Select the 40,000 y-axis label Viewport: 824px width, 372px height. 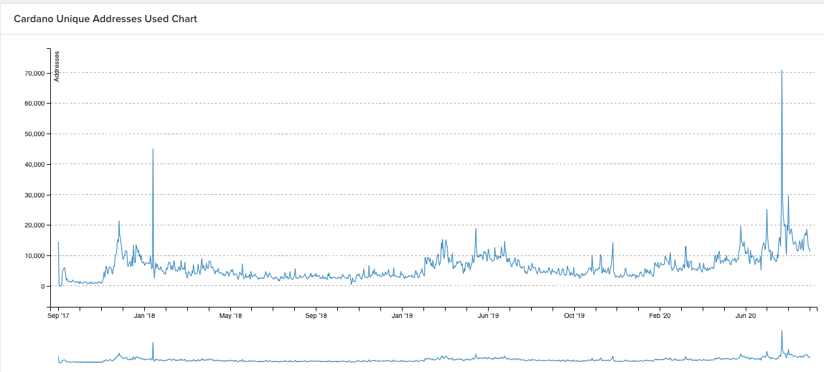pos(33,164)
